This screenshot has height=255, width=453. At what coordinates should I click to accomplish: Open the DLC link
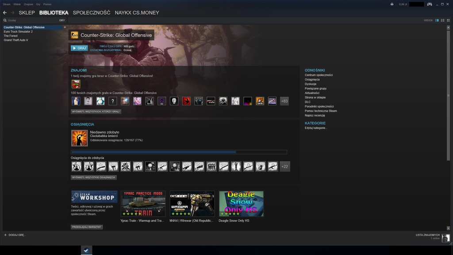click(x=308, y=102)
